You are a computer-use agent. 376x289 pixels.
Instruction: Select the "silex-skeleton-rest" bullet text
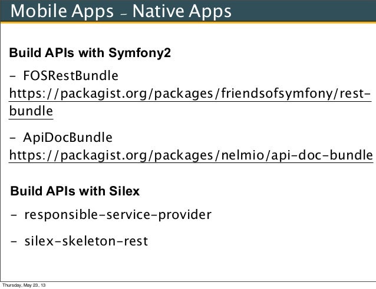click(x=86, y=241)
